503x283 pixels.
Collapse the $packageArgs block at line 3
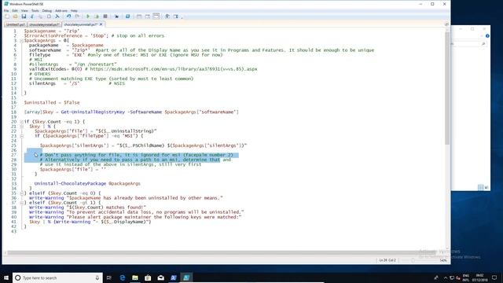click(21, 41)
